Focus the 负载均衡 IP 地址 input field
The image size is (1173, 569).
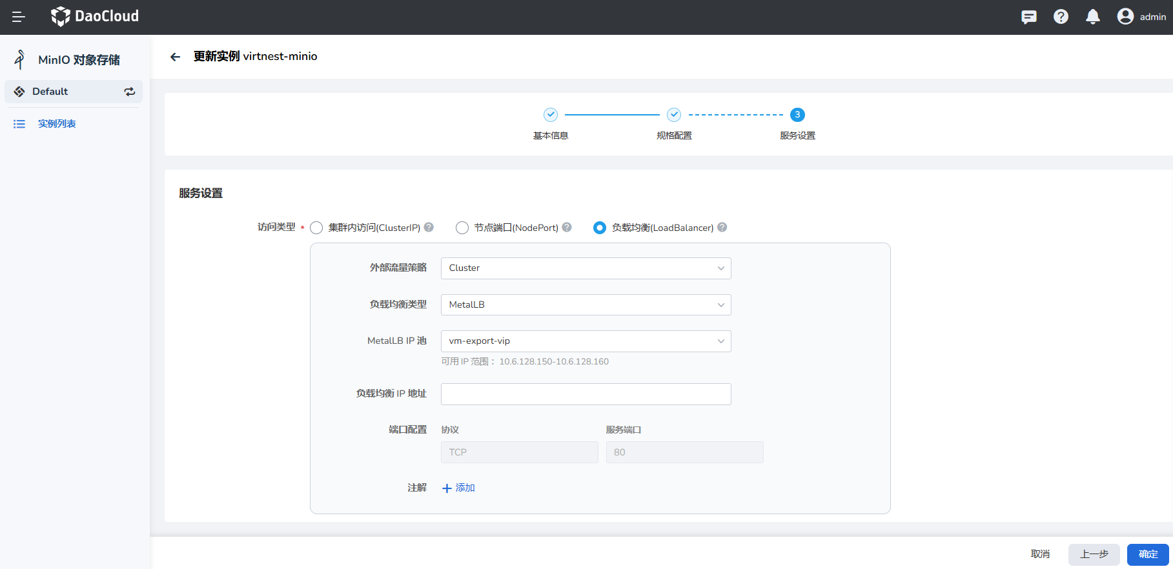pyautogui.click(x=586, y=394)
